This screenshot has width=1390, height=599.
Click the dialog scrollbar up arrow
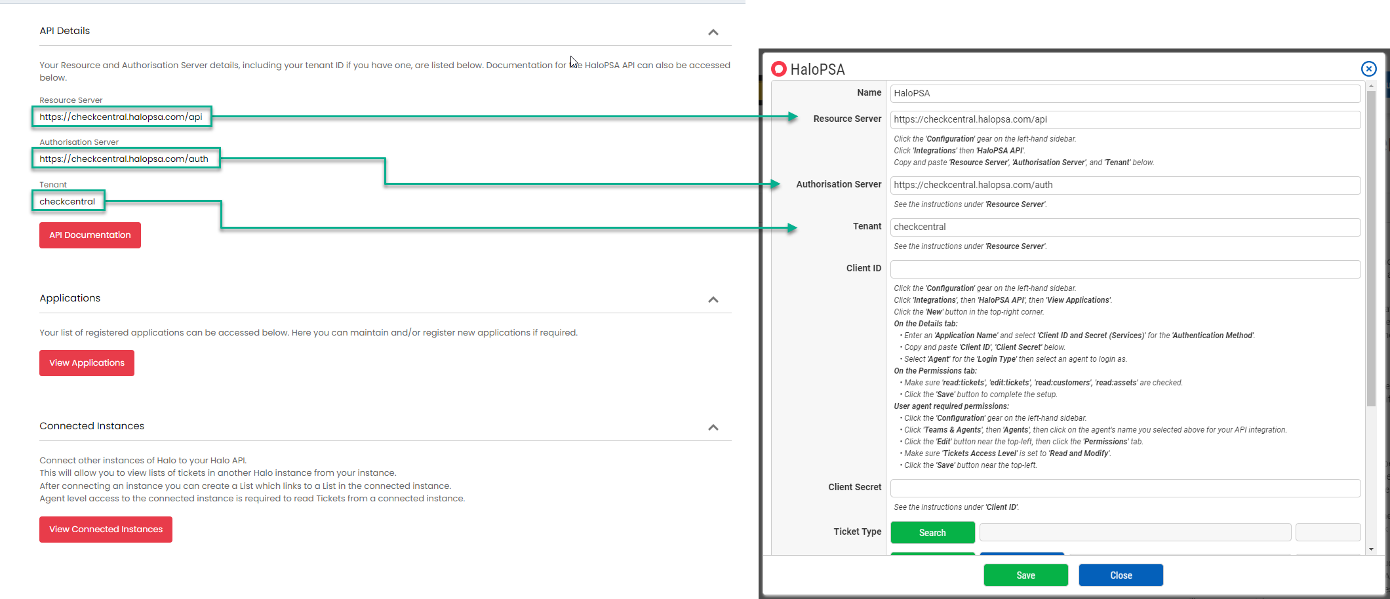[1371, 87]
